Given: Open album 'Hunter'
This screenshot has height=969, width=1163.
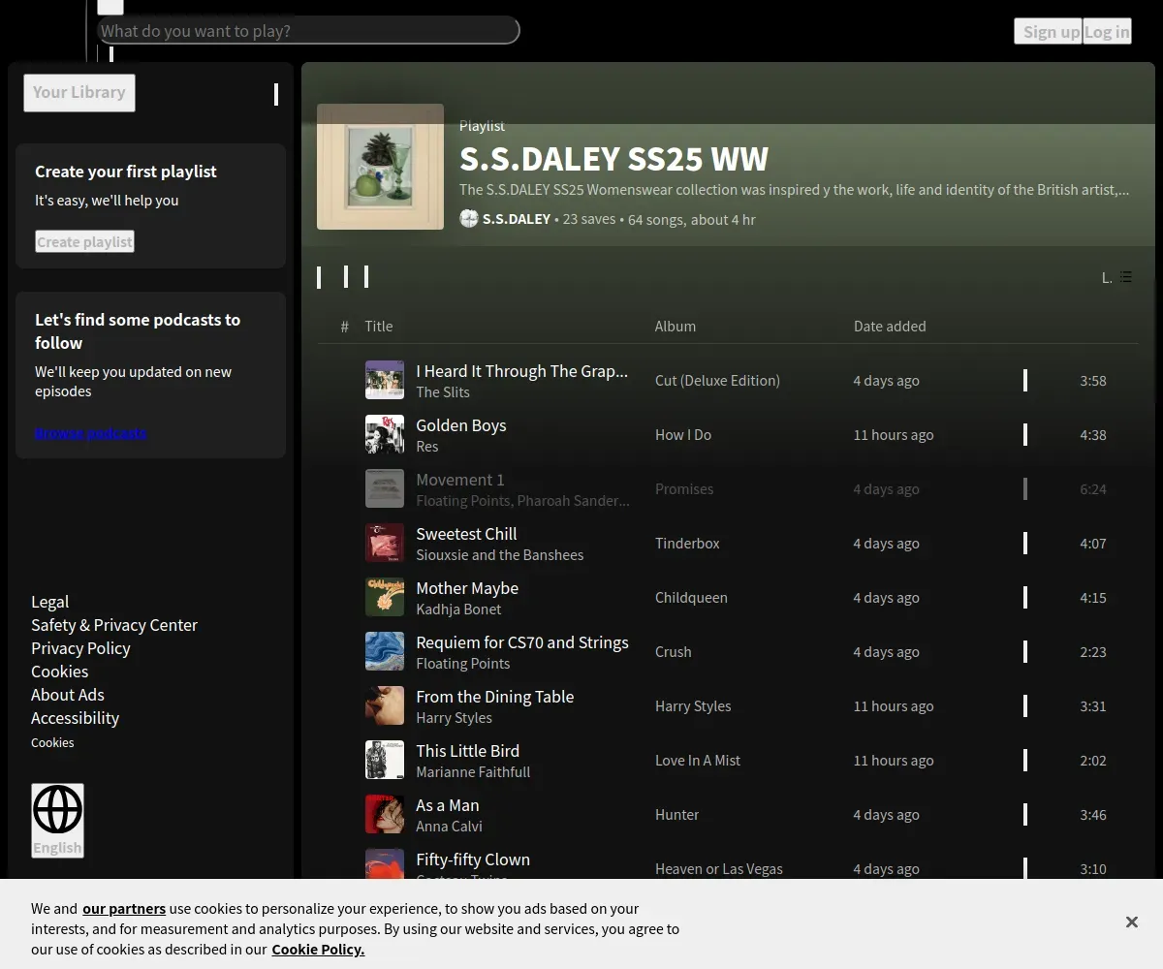Looking at the screenshot, I should [x=677, y=815].
